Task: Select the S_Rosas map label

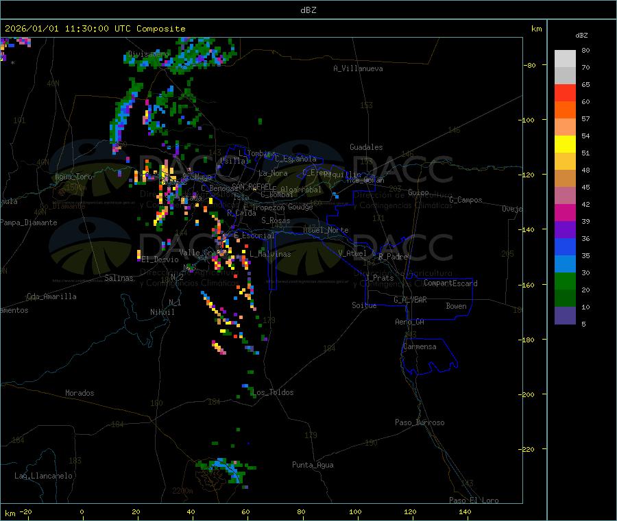Action: pos(276,220)
